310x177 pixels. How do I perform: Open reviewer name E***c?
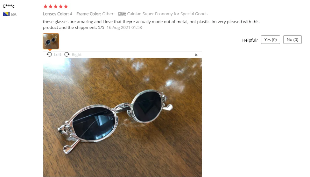tap(9, 6)
